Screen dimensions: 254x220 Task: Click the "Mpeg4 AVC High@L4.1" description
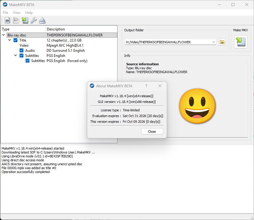[x=65, y=45]
